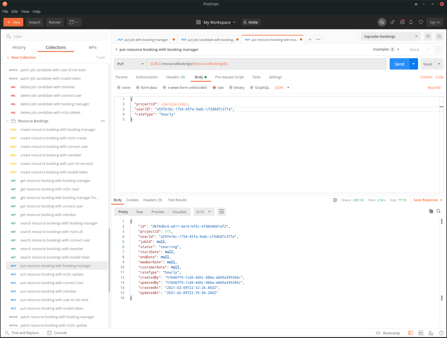Open the settings gear icon in header
This screenshot has width=447, height=338.
[x=402, y=22]
